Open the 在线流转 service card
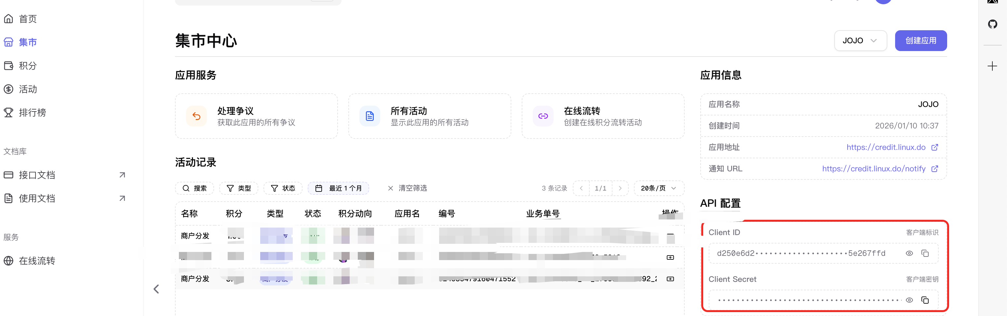 (603, 116)
